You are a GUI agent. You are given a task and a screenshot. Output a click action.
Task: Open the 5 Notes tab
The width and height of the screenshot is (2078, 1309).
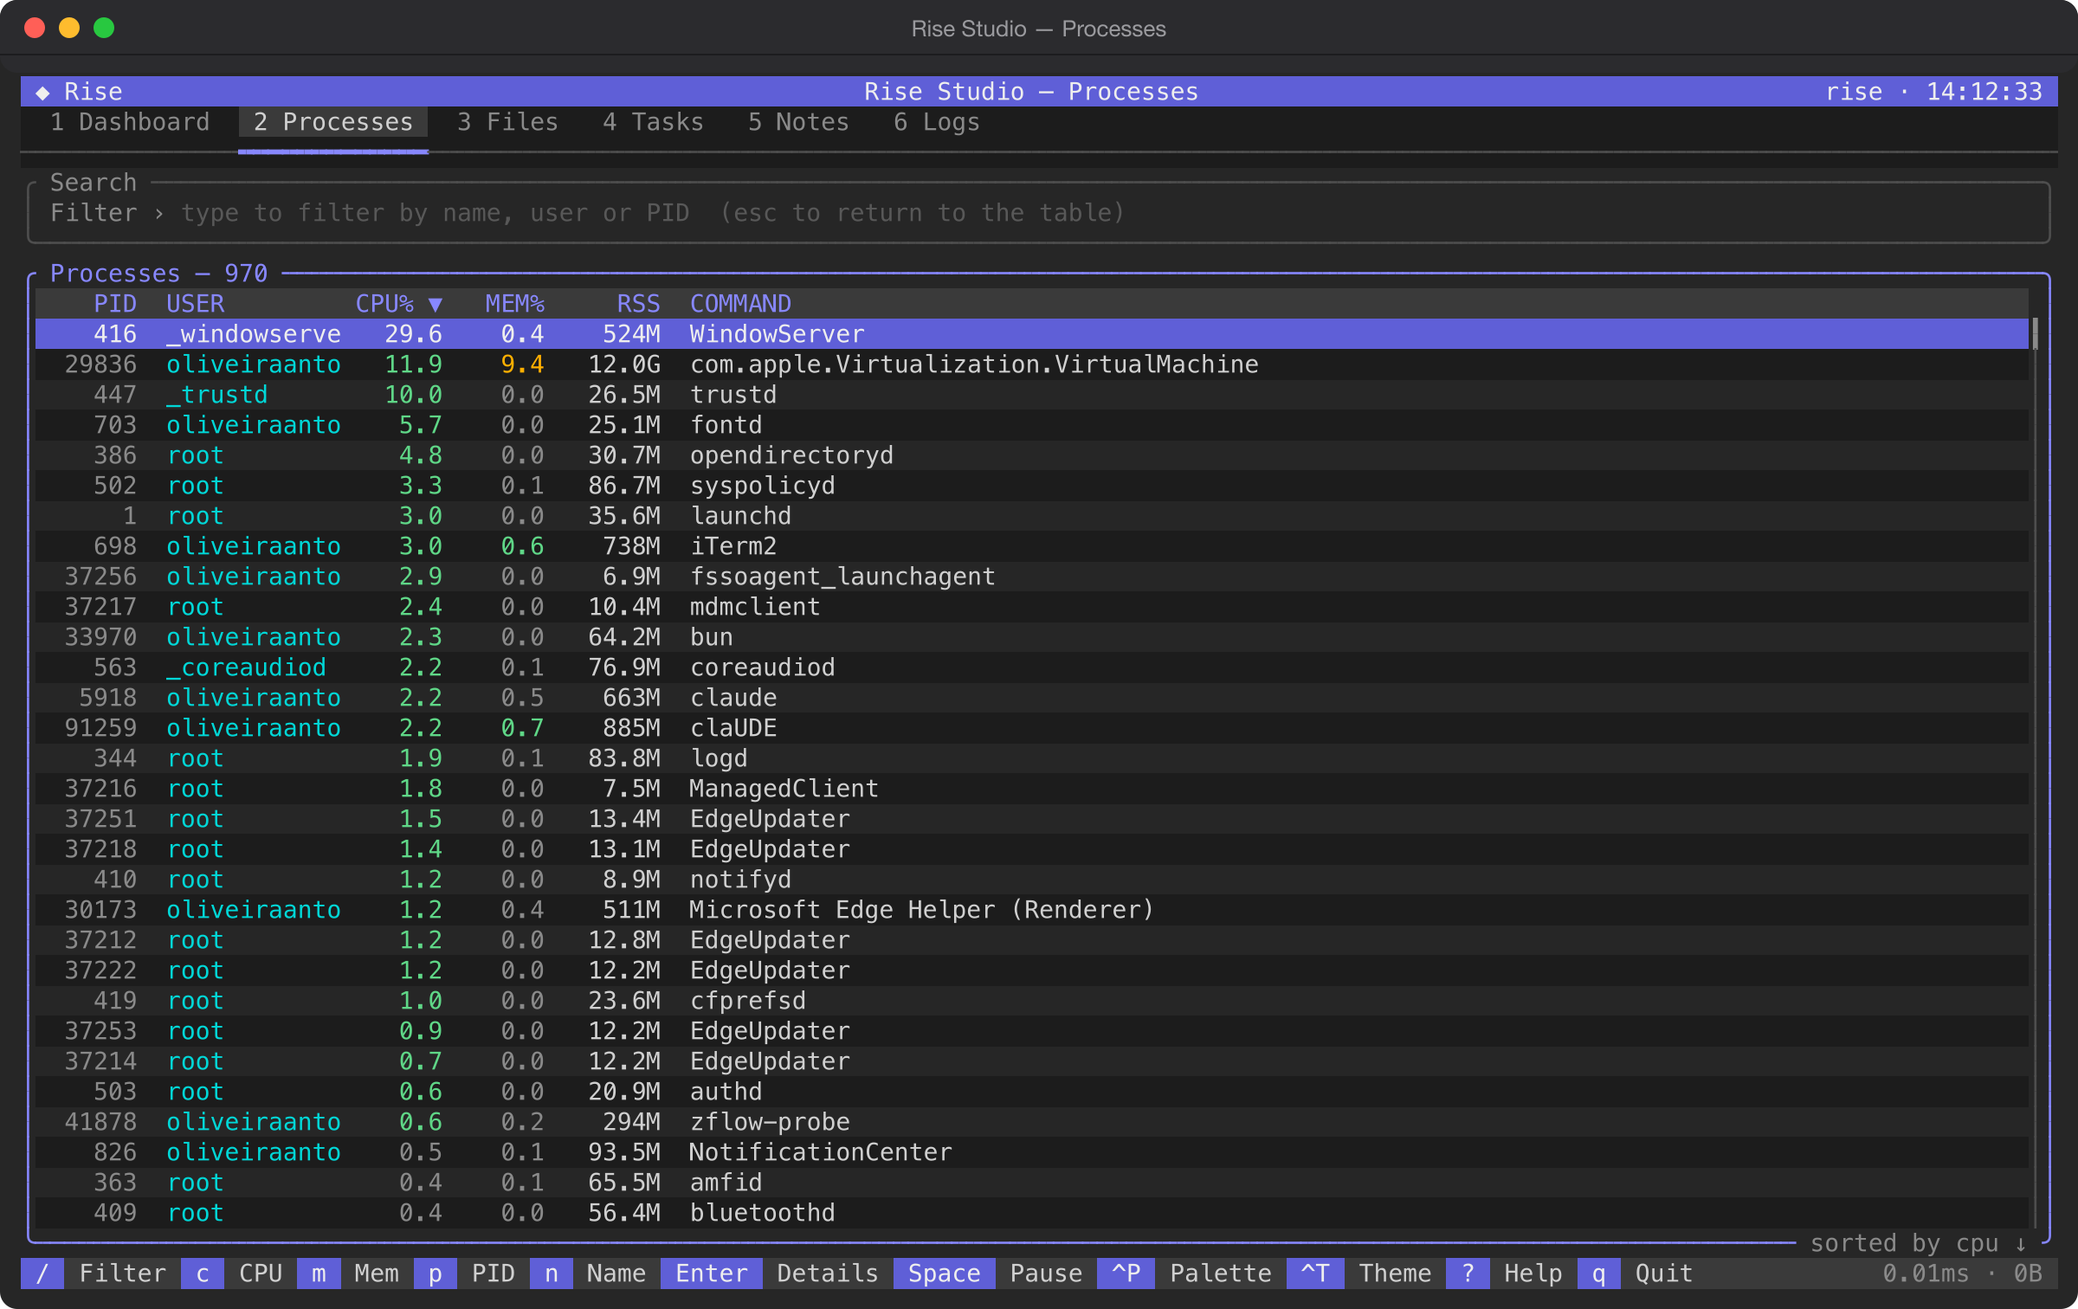click(x=799, y=122)
